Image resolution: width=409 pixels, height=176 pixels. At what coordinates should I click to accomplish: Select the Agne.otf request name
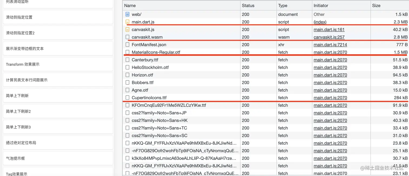click(x=140, y=90)
